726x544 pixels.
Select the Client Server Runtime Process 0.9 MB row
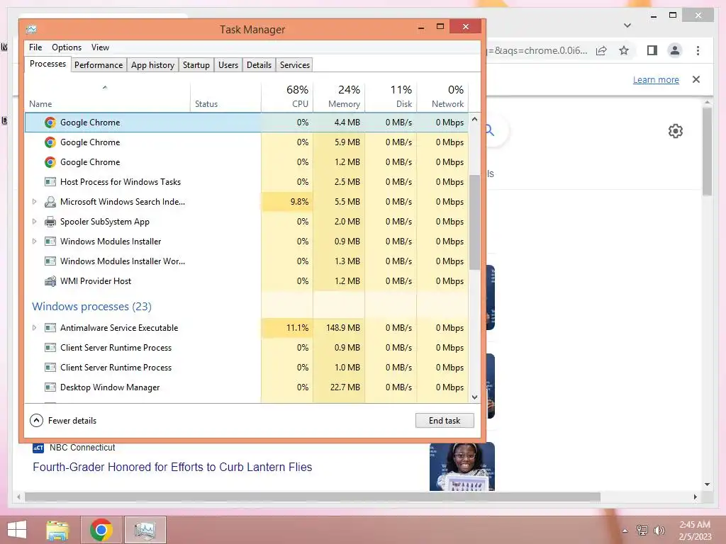246,348
